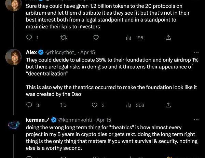This screenshot has width=205, height=158.
Task: Retweet Alex's tweet about foundation allocation
Action: tap(63, 105)
